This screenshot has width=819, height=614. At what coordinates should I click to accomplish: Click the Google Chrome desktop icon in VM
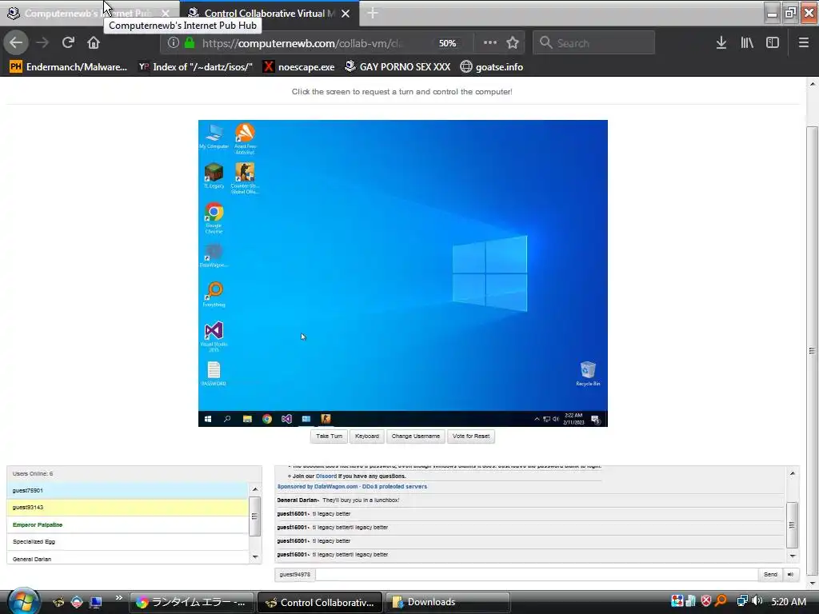click(214, 217)
